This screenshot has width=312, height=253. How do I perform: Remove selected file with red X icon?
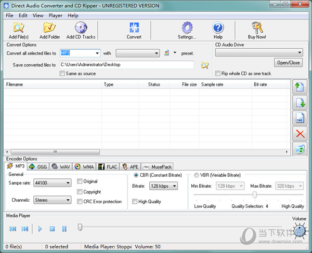tap(300, 134)
